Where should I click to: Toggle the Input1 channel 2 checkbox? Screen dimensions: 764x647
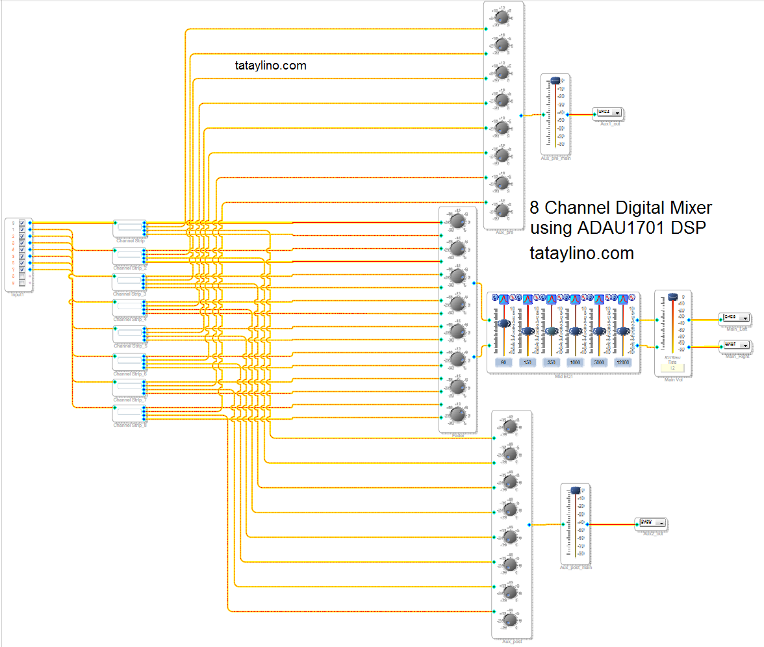click(22, 236)
